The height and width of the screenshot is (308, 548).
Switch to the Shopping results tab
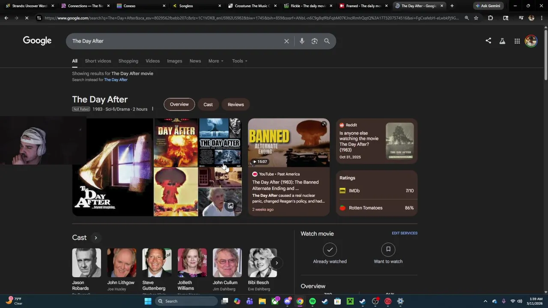(128, 61)
